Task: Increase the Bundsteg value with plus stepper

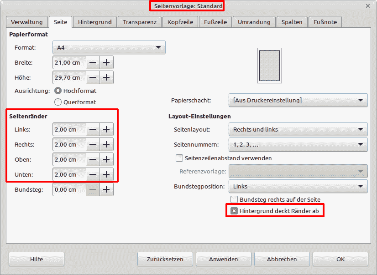Action: point(106,189)
